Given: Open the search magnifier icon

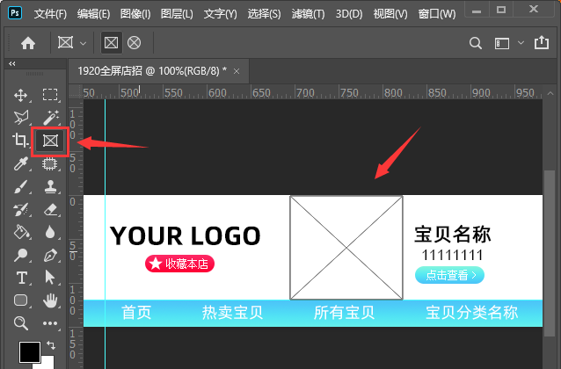Looking at the screenshot, I should pyautogui.click(x=475, y=43).
